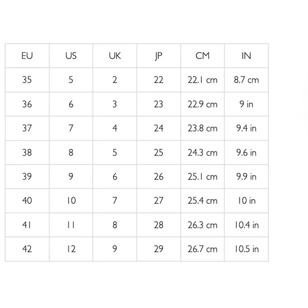Click the EU column header

27,56
